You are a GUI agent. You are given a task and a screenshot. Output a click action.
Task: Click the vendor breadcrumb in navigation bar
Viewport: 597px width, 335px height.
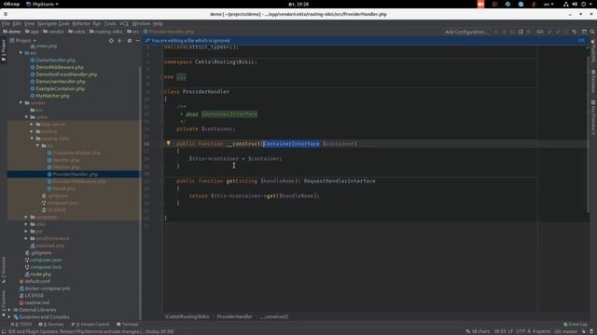[x=53, y=32]
